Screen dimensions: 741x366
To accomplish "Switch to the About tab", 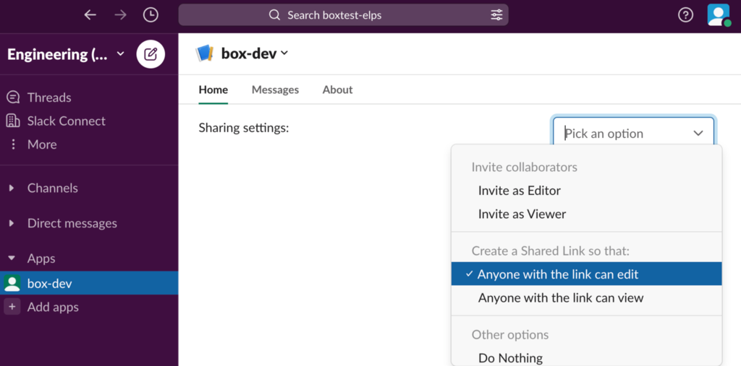I will [x=337, y=90].
